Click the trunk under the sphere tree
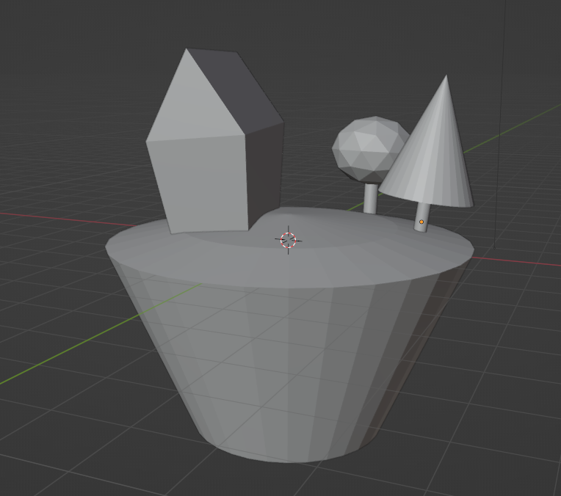Image resolution: width=561 pixels, height=496 pixels. (371, 198)
